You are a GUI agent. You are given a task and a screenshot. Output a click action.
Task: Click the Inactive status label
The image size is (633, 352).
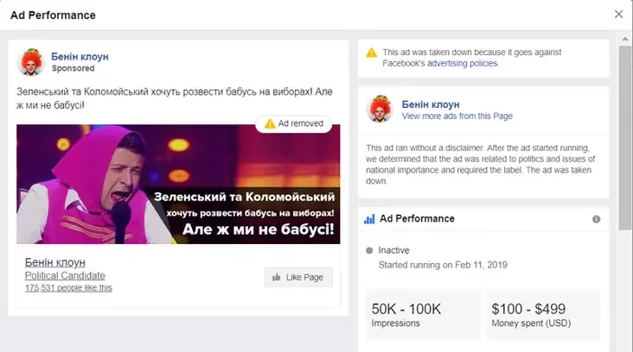pos(393,250)
